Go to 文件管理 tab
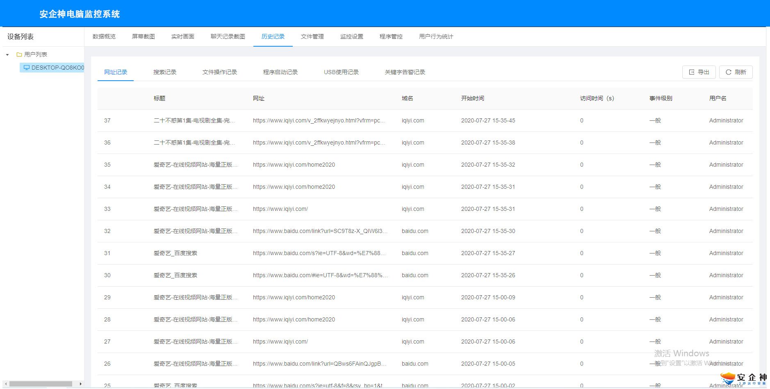This screenshot has height=389, width=770. [x=312, y=36]
